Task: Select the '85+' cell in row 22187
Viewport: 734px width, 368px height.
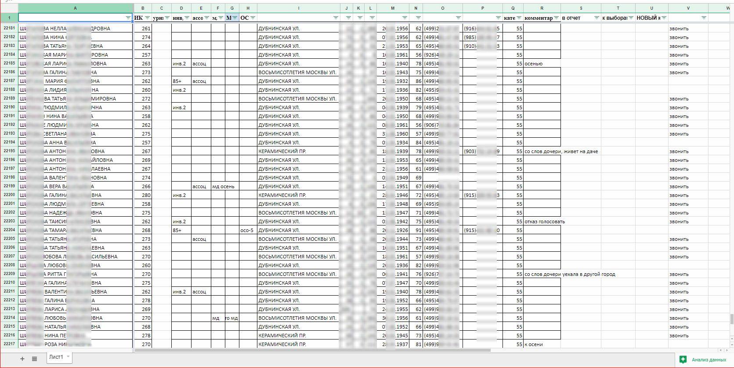Action: click(181, 81)
